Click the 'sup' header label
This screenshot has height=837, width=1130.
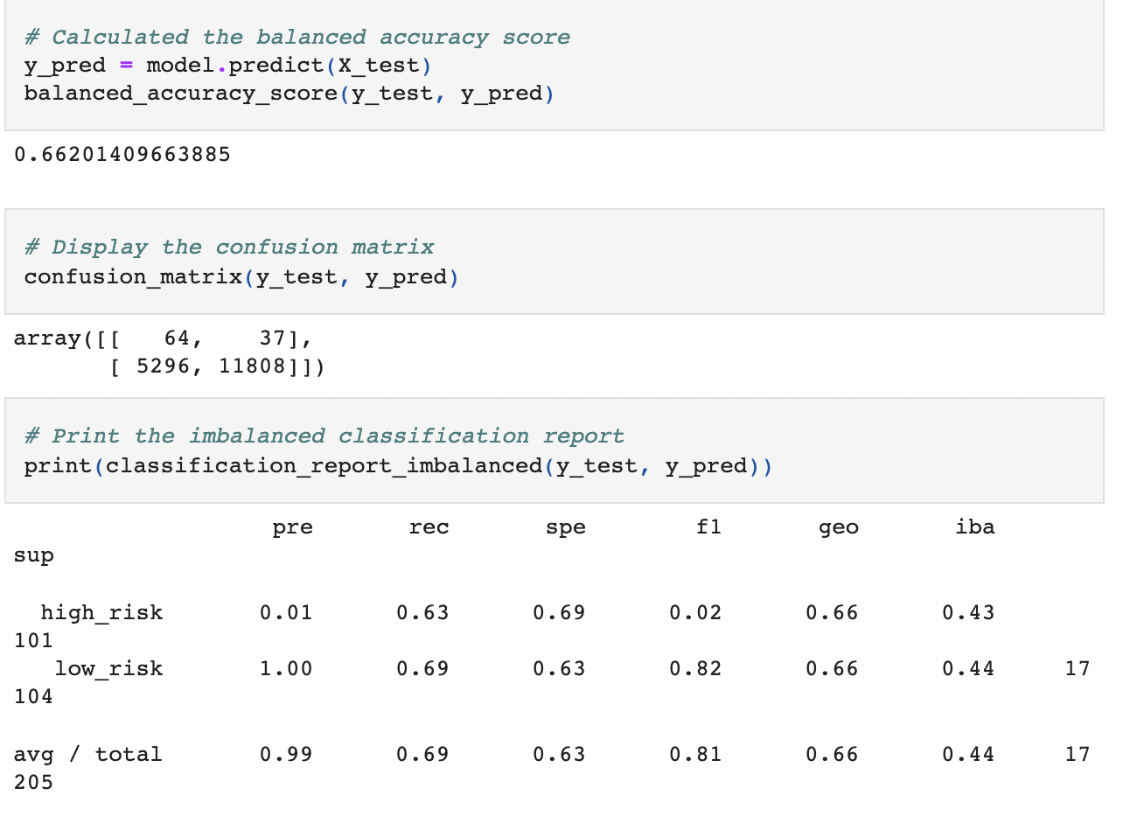34,556
